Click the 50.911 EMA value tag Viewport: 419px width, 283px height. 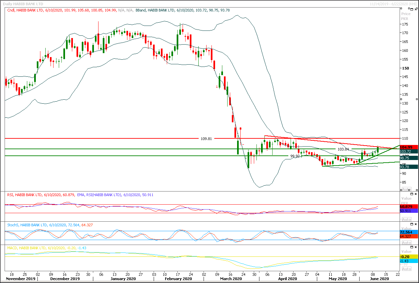pyautogui.click(x=408, y=211)
